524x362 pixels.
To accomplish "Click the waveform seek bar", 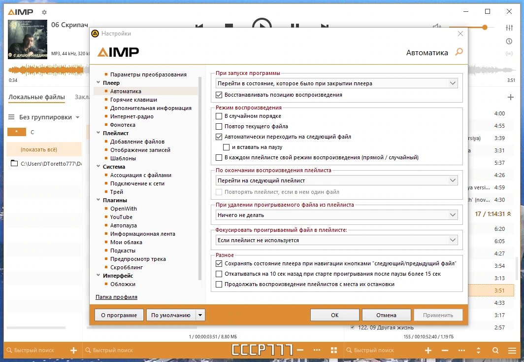I will click(49, 70).
